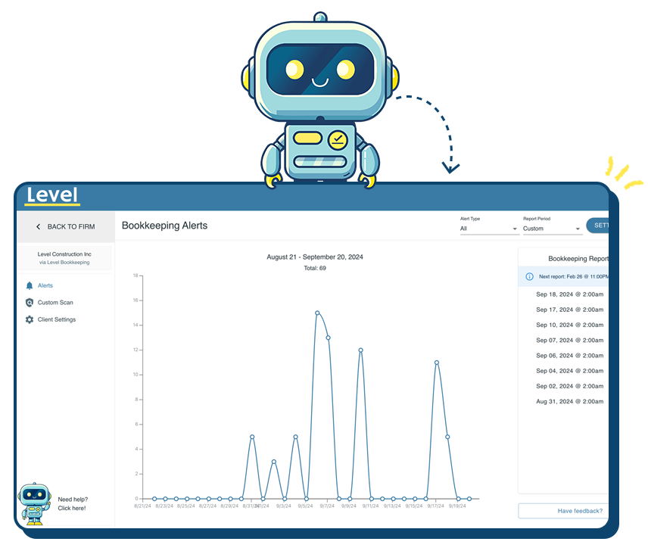Click the Custom Scan shield icon
This screenshot has width=648, height=554.
pos(30,303)
